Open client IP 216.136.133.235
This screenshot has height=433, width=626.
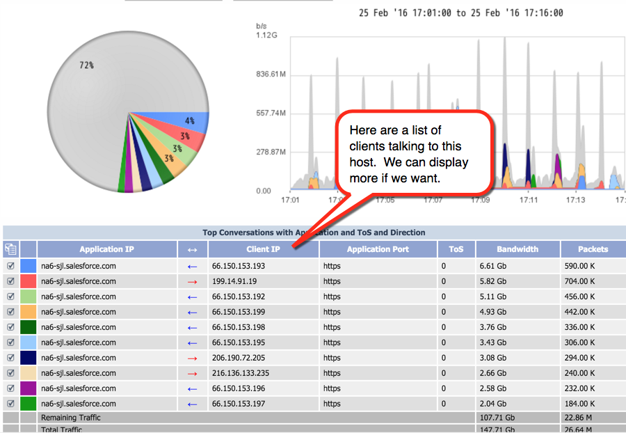pos(241,373)
